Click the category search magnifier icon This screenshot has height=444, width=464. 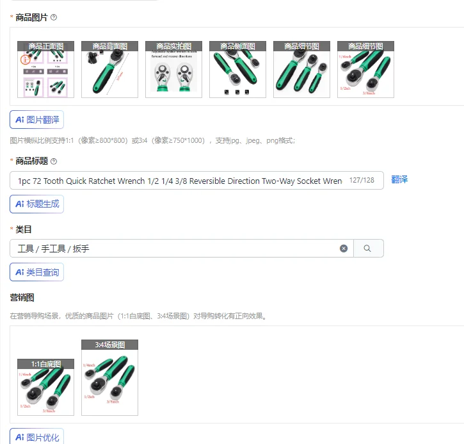367,249
